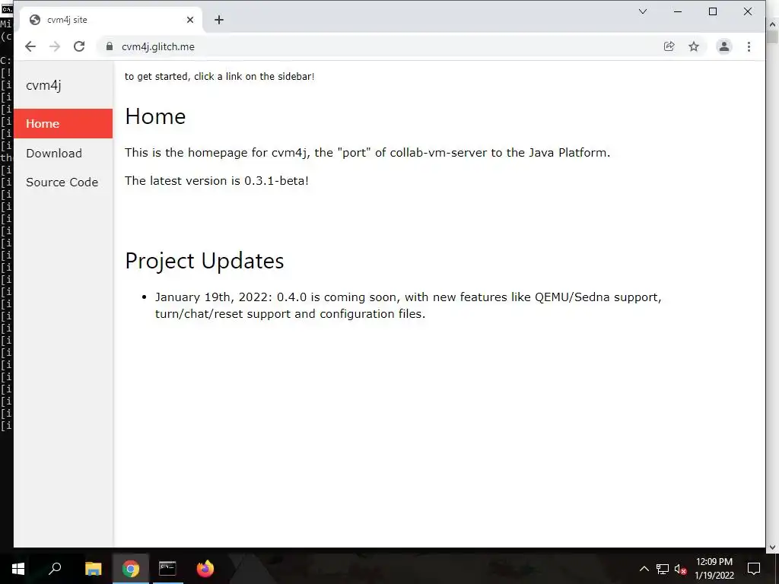Expand the tab search chevron
This screenshot has width=779, height=584.
coord(643,11)
